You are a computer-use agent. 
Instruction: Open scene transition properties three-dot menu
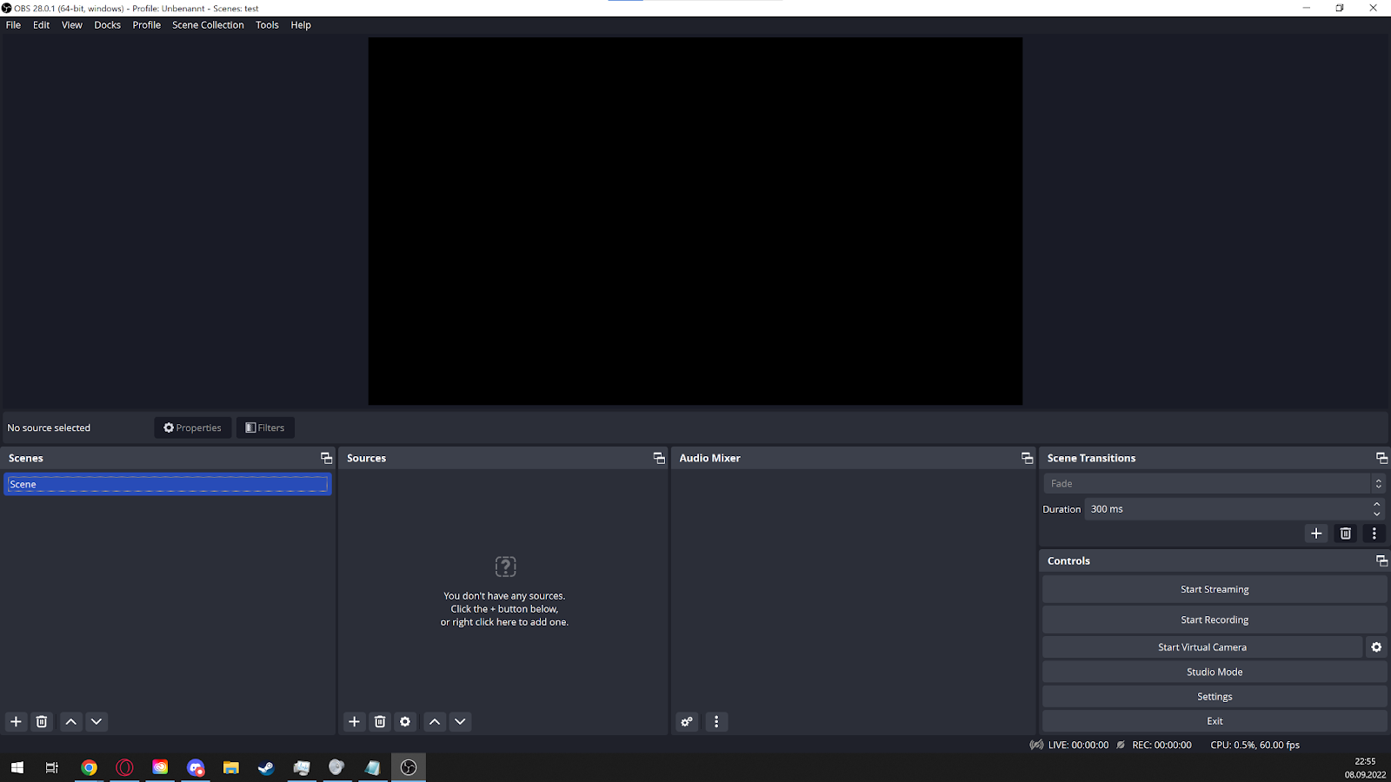[x=1374, y=533]
